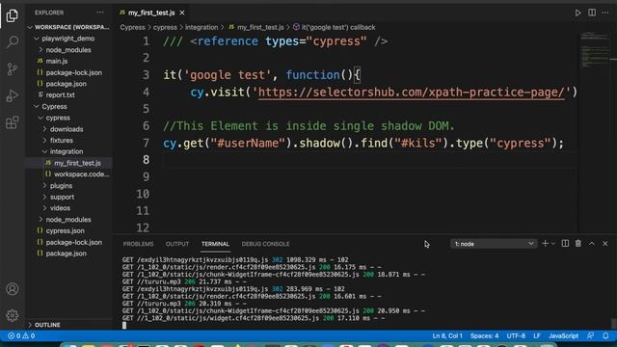617x347 pixels.
Task: Open main.js in the explorer
Action: tap(57, 61)
